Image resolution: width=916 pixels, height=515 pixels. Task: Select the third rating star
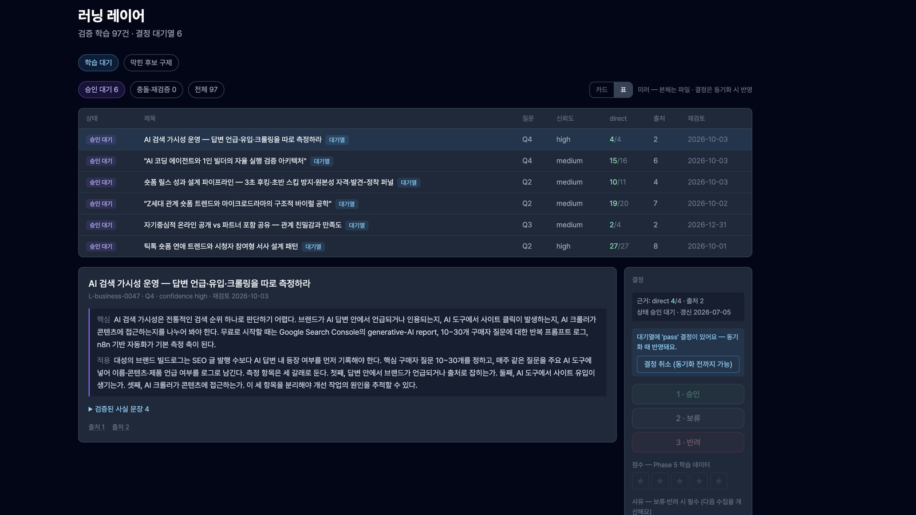[680, 481]
